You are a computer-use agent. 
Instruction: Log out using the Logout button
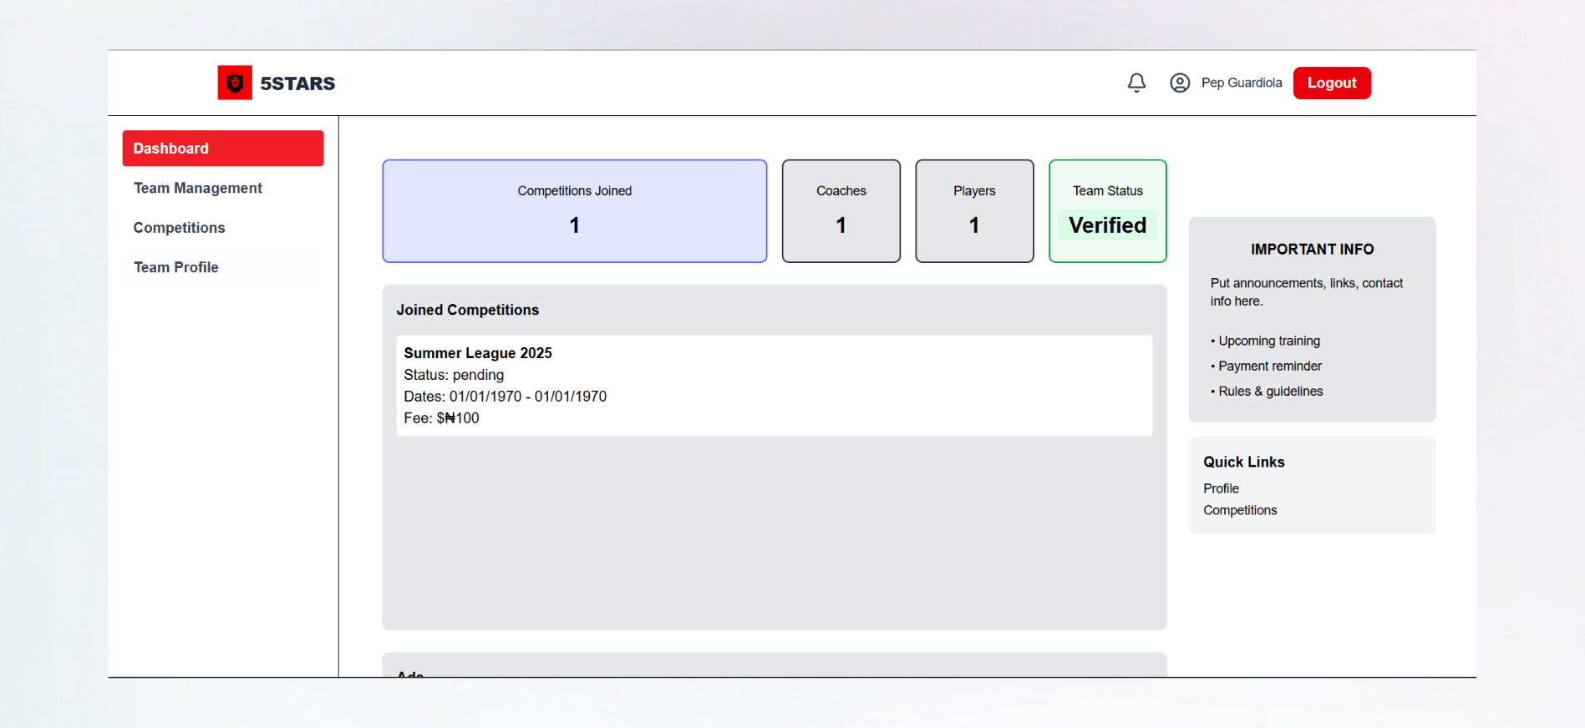coord(1332,83)
